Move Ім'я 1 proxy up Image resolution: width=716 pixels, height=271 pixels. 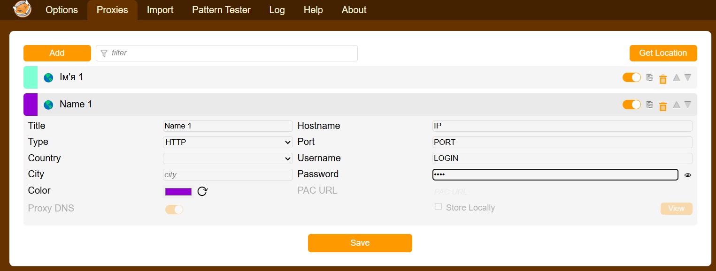(x=677, y=77)
